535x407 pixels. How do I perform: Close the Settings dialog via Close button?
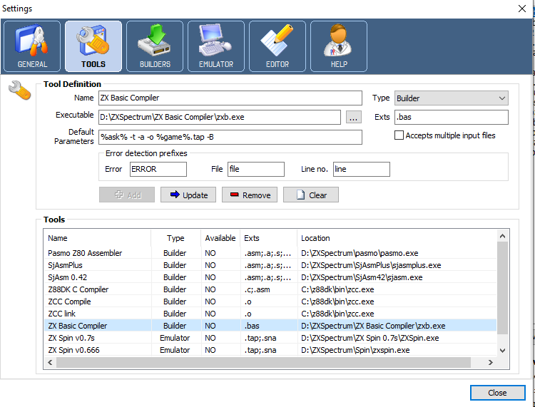pyautogui.click(x=497, y=393)
